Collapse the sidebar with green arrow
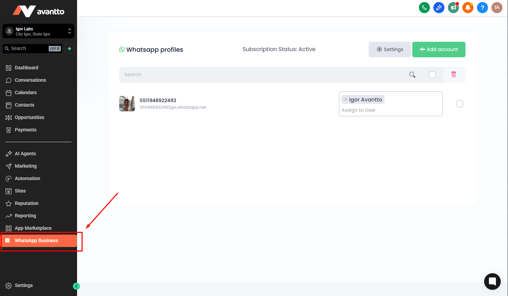This screenshot has width=508, height=296. 76,286
